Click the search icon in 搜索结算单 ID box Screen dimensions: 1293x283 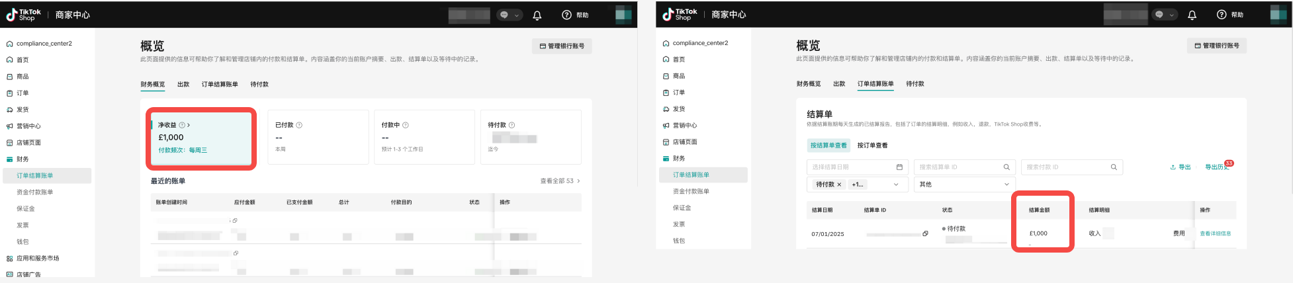click(x=1006, y=167)
